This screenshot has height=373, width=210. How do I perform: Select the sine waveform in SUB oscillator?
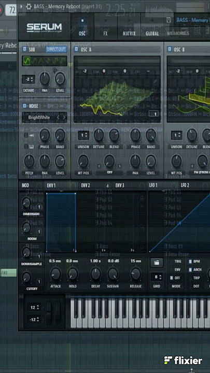[27, 61]
